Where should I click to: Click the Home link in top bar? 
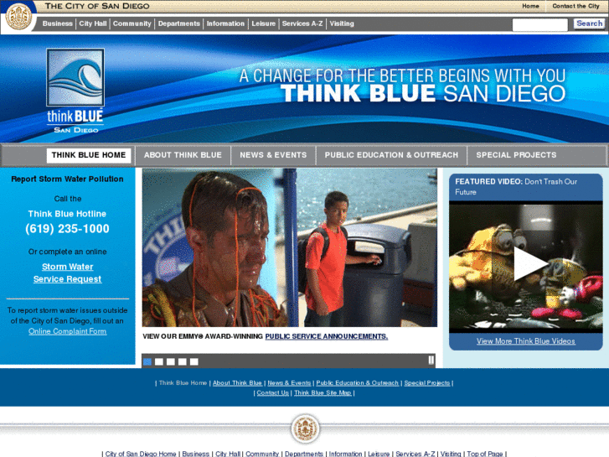[x=530, y=6]
